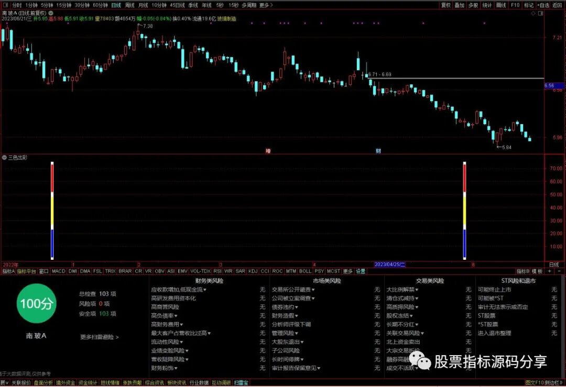Click the 2023/04/25 date marker

pyautogui.click(x=390, y=265)
